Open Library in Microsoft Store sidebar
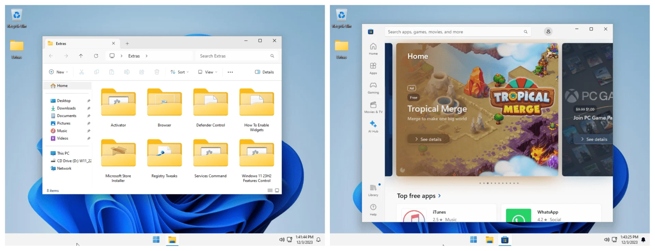 point(373,190)
